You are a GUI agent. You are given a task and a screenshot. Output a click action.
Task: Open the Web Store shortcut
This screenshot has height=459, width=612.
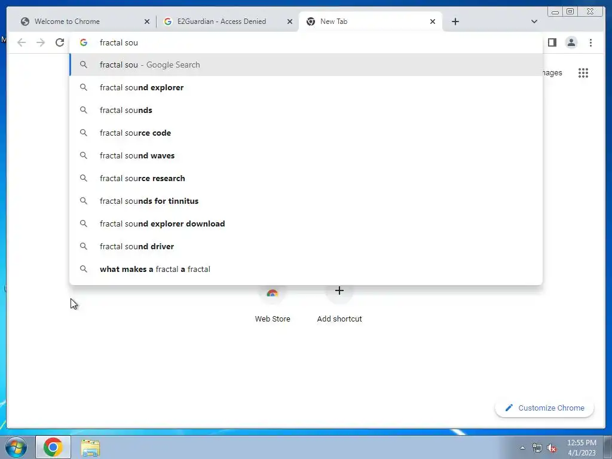273,304
